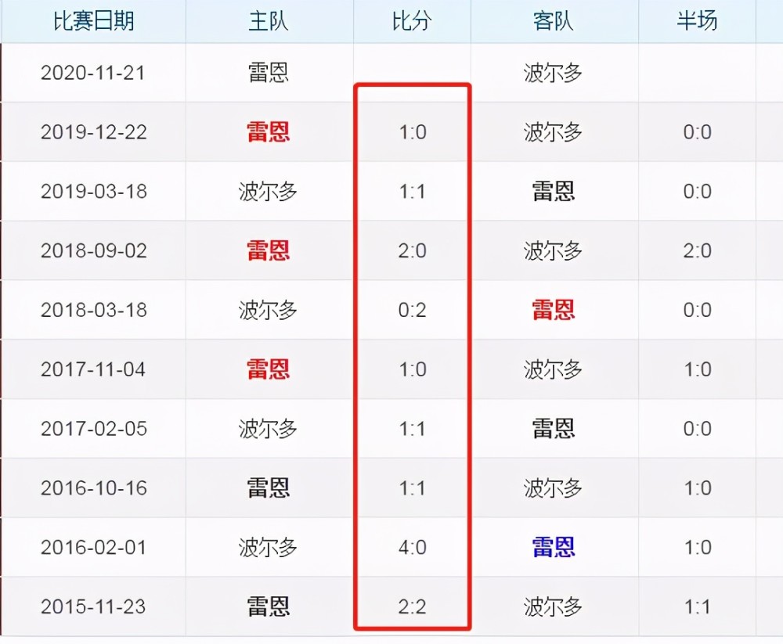Viewport: 783px width, 644px height.
Task: Open the match dated 2020-11-21
Action: (94, 73)
